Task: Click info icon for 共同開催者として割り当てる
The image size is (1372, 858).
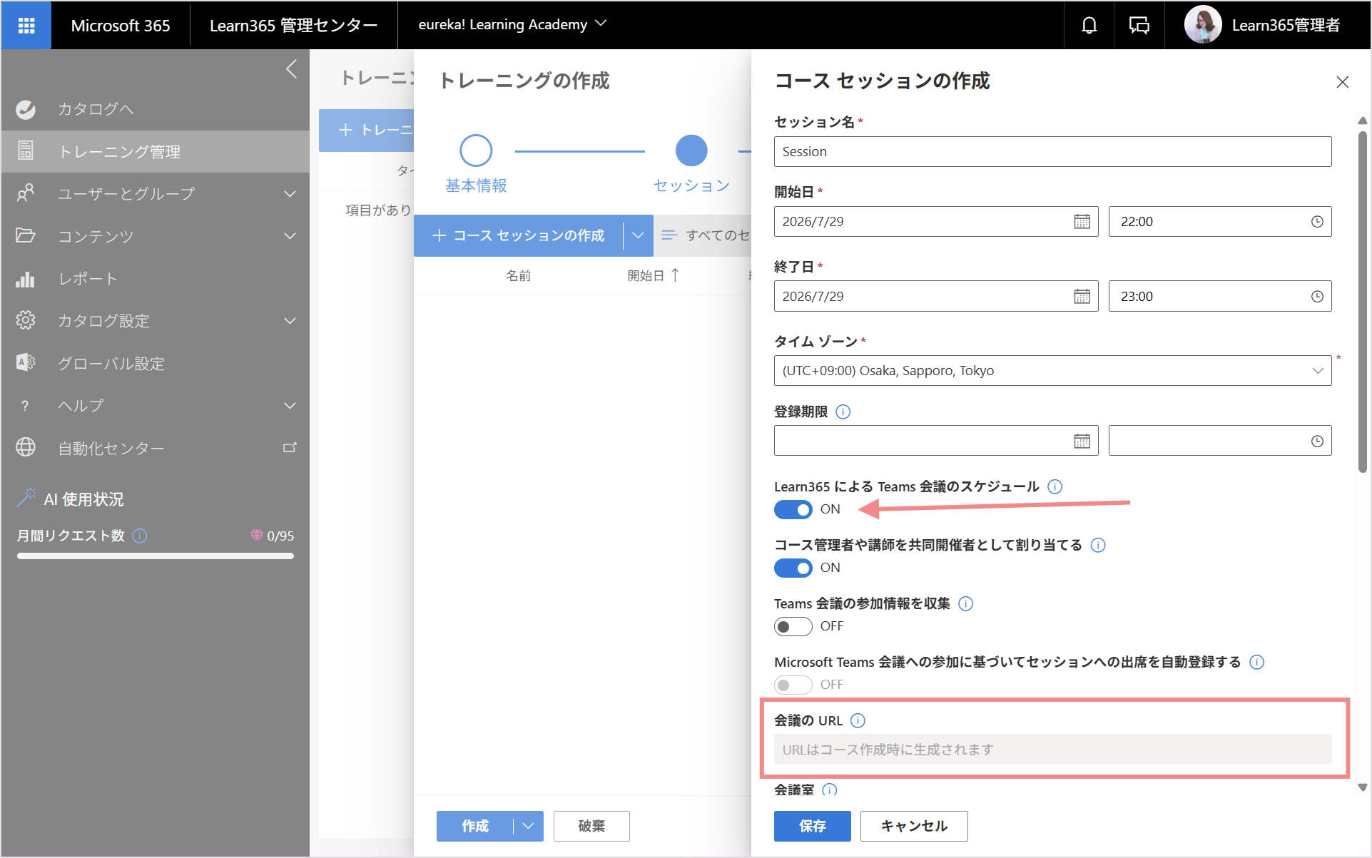Action: coord(1098,545)
